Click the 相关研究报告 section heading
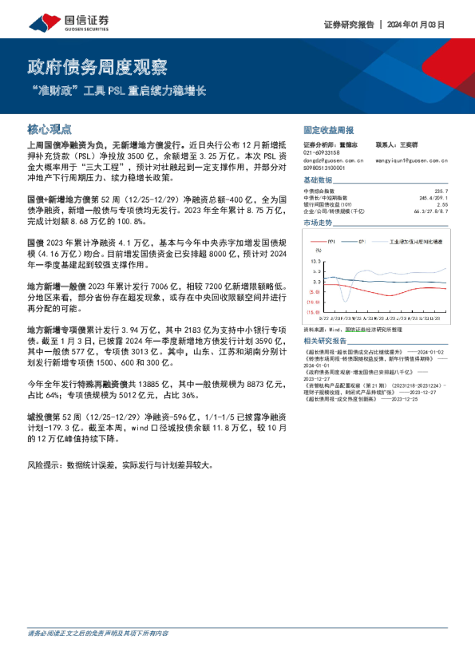 point(325,341)
